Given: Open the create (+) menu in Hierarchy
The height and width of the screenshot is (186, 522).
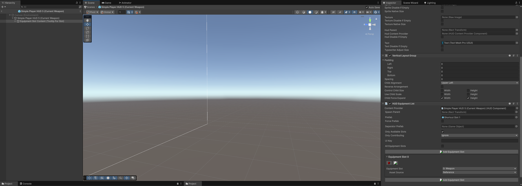Looking at the screenshot, I should click(x=3, y=7).
